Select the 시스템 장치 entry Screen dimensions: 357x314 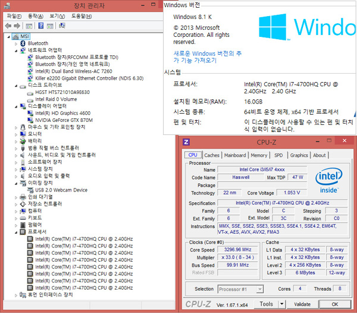pos(40,169)
